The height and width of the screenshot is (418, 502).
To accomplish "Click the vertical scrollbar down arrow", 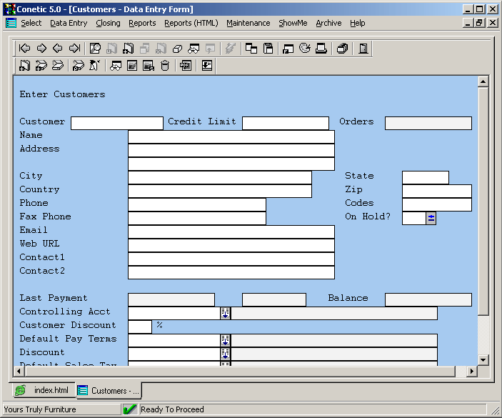I will pos(483,359).
